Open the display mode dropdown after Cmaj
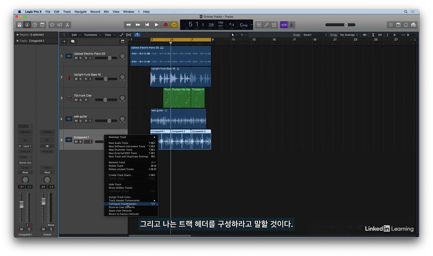The image size is (433, 256). click(x=252, y=25)
